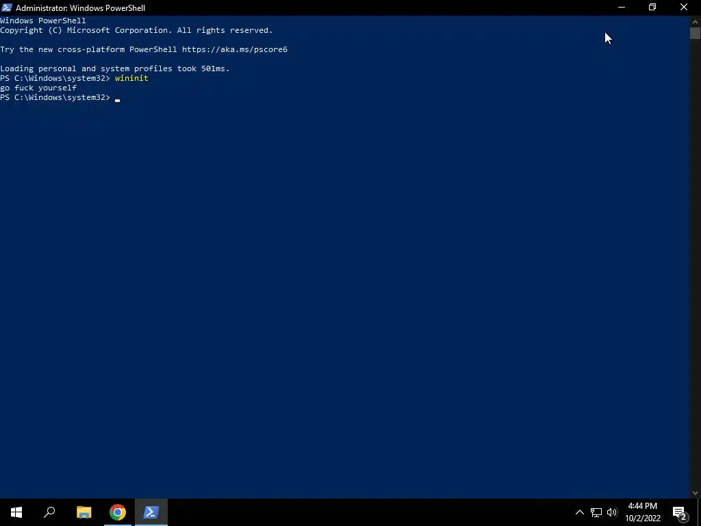The width and height of the screenshot is (701, 526).
Task: Click the scrollbar up arrow
Action: click(695, 21)
